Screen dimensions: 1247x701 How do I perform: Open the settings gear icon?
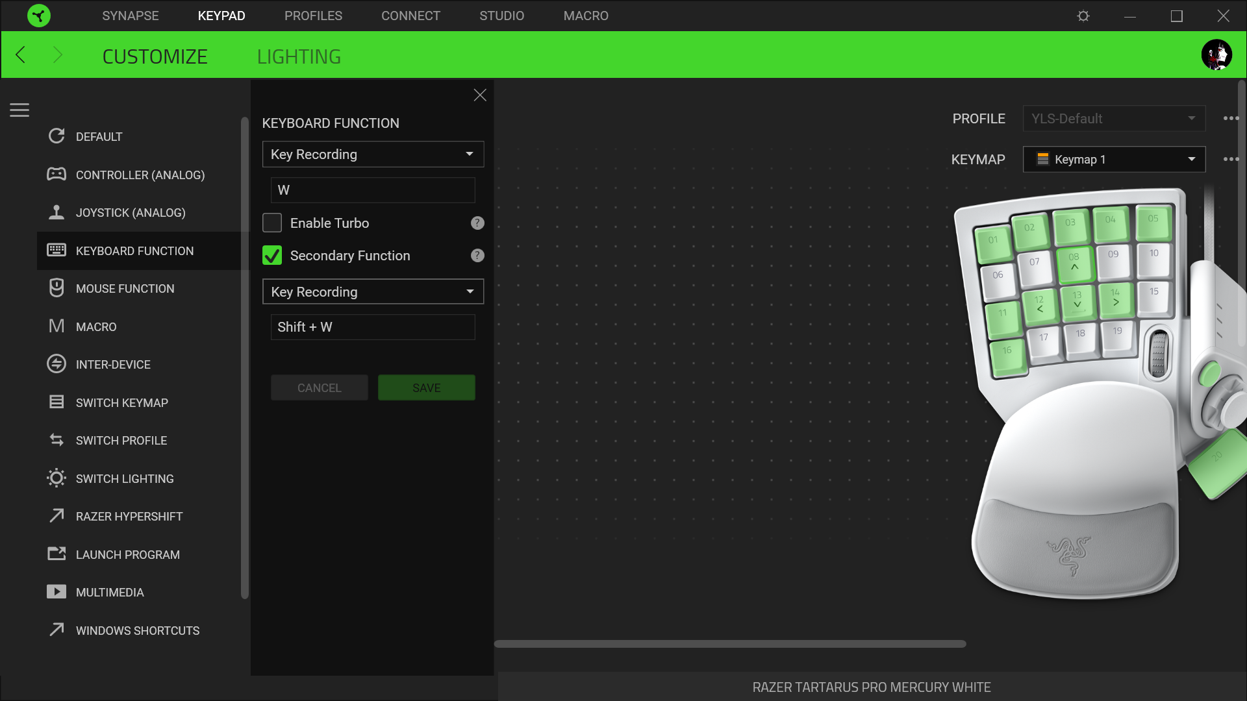[1083, 16]
